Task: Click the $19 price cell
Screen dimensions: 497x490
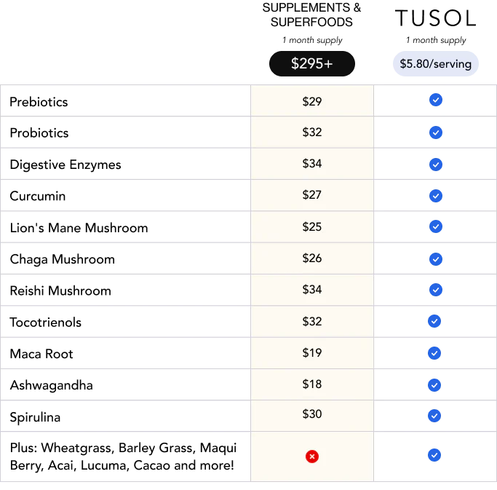Action: [311, 353]
